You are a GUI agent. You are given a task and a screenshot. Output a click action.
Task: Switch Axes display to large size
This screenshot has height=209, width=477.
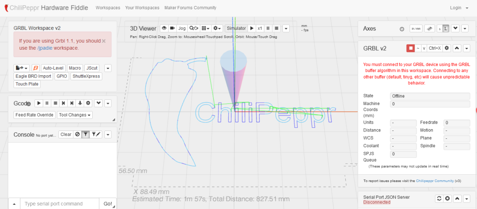pyautogui.click(x=445, y=28)
